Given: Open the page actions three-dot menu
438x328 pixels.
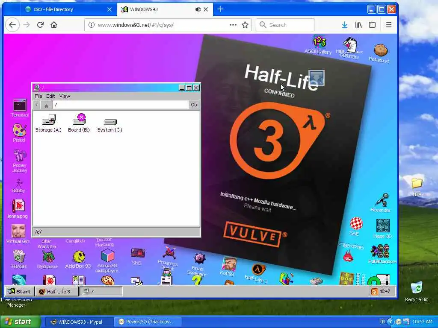Looking at the screenshot, I should coord(233,25).
